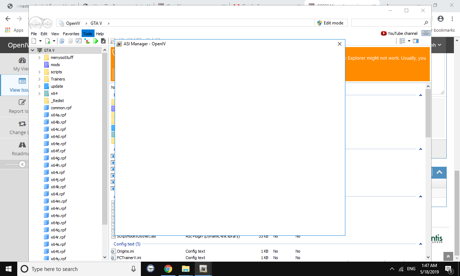This screenshot has height=276, width=460.
Task: Click the green play arrow toolbar icon
Action: coord(96,41)
